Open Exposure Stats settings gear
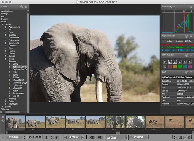194x141 pixels. point(186,36)
